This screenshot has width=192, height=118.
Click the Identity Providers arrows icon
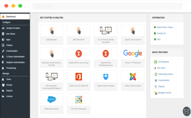(x=3, y=28)
